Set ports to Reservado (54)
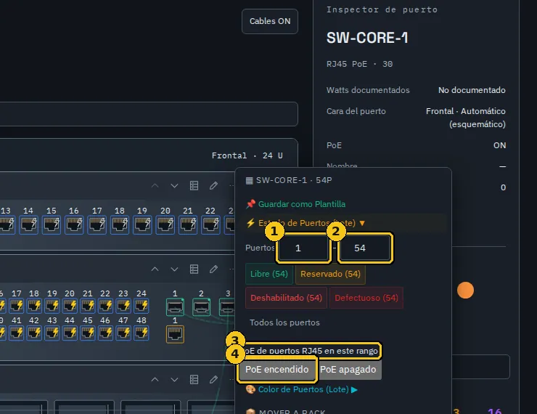The width and height of the screenshot is (537, 414). pyautogui.click(x=330, y=274)
